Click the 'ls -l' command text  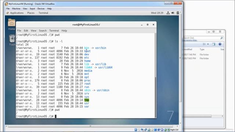(59, 41)
